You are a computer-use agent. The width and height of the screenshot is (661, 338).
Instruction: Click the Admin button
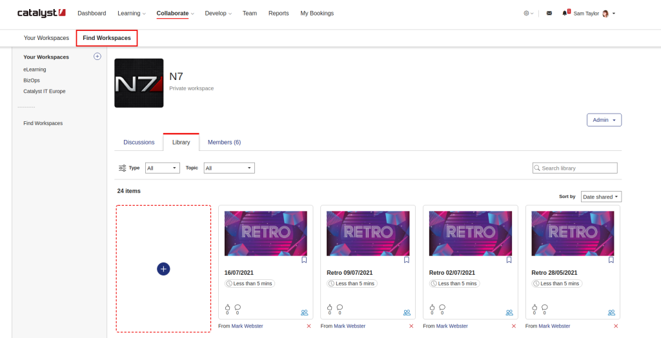pos(604,120)
